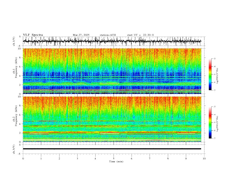
Task: Click the 'start UT = 22:20:0' text
Action: (140, 35)
